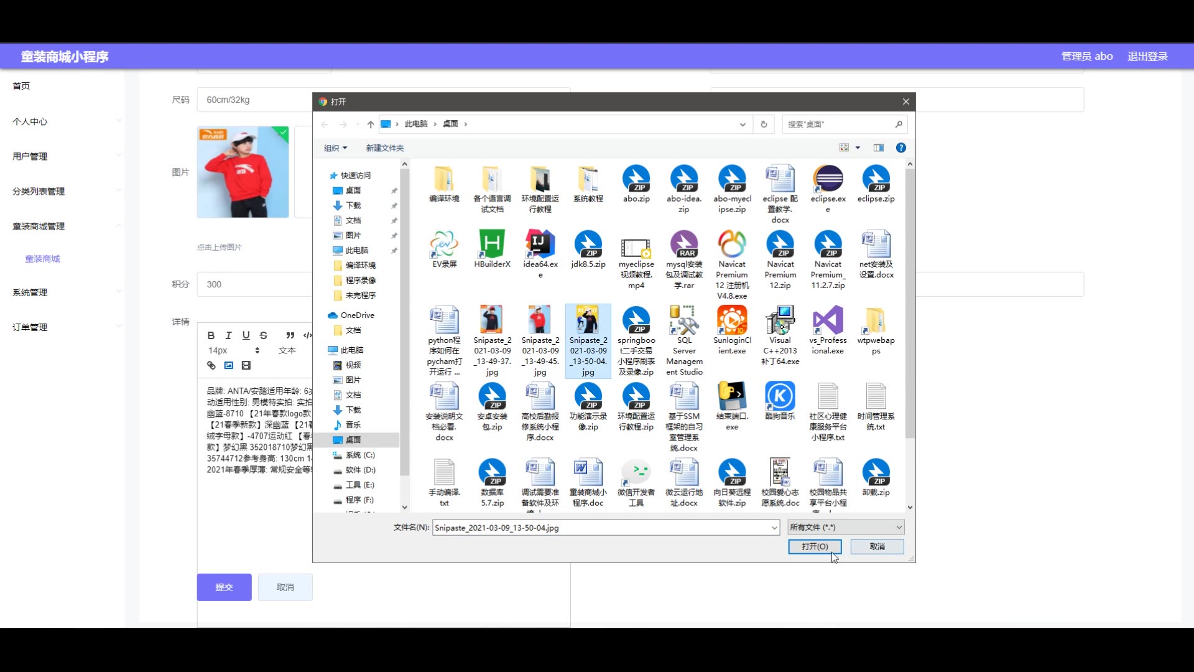Open the 组织 dropdown menu
1194x672 pixels.
pos(335,147)
